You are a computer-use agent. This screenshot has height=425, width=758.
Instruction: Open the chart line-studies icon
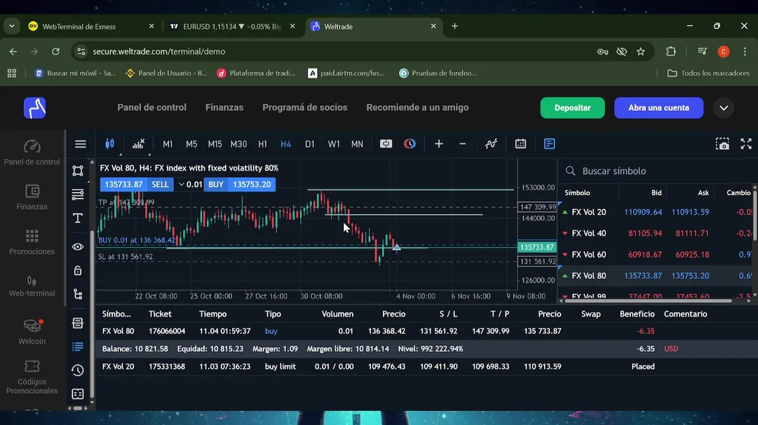[492, 144]
